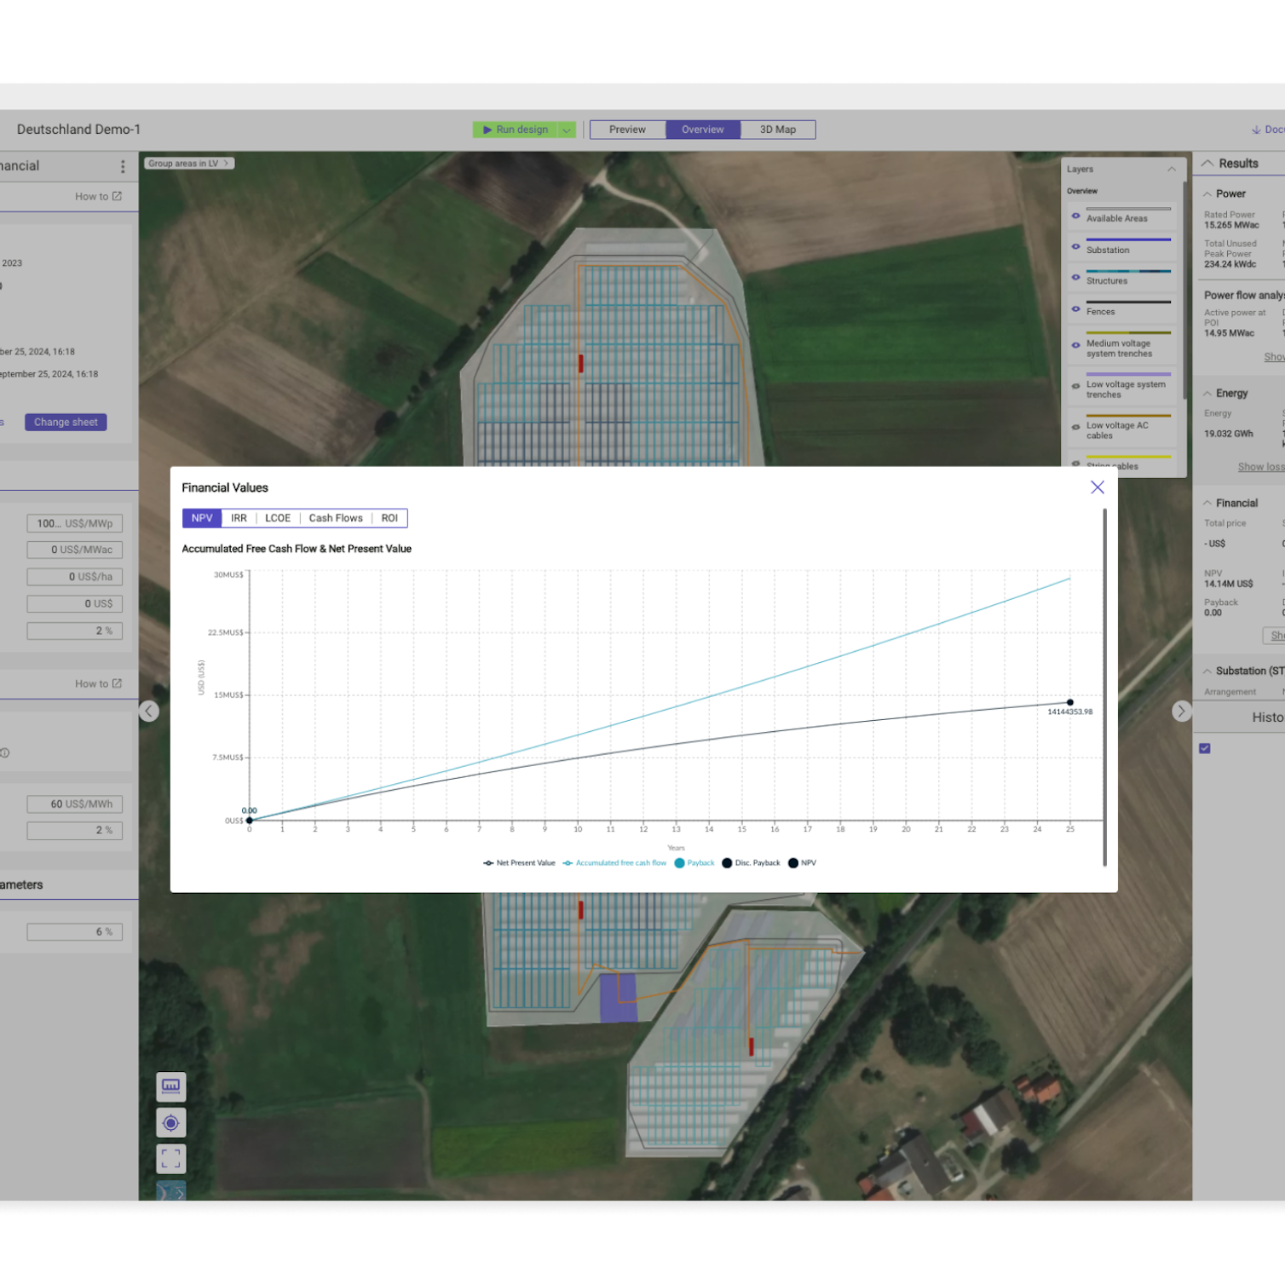Click the Structures layer color swatch

click(x=1128, y=271)
